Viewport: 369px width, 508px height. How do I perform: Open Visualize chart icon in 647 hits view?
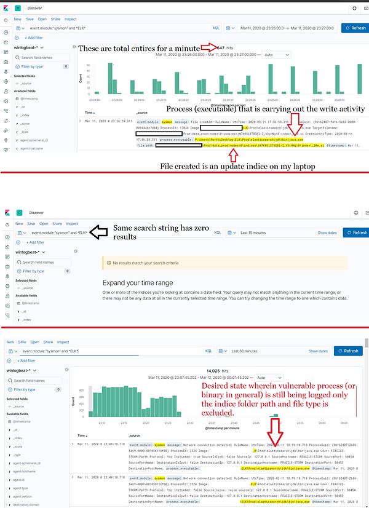click(6, 42)
